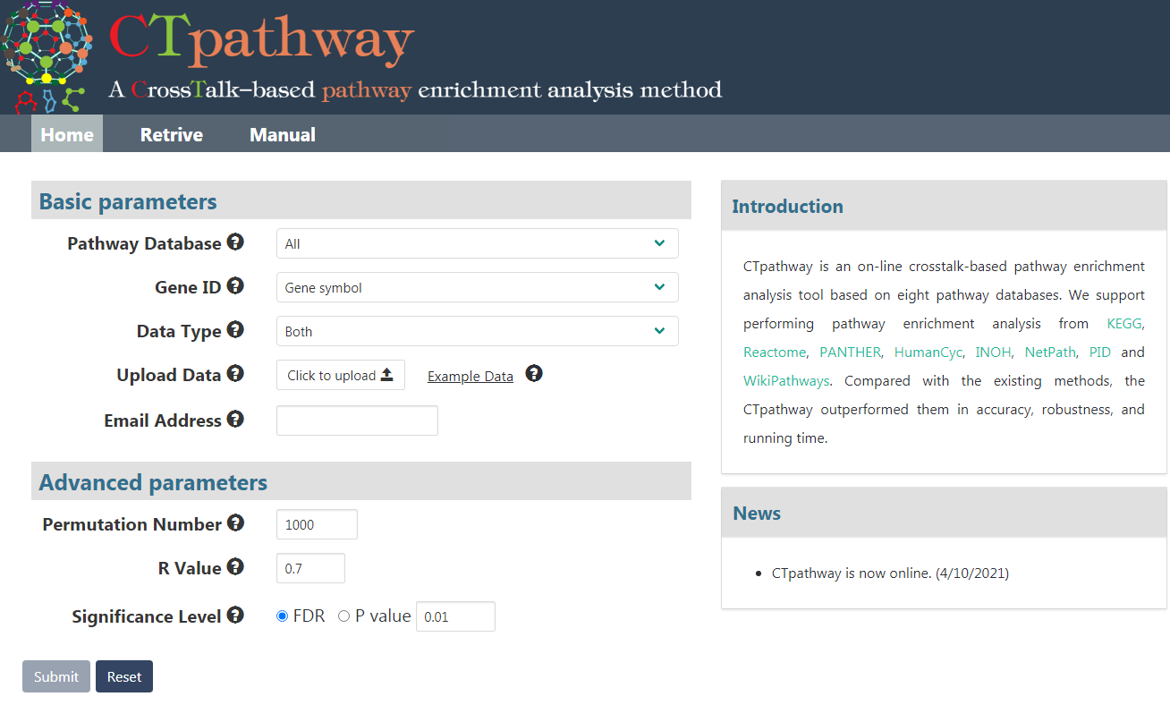
Task: Click the 'Introduction' panel heading
Action: [x=787, y=207]
